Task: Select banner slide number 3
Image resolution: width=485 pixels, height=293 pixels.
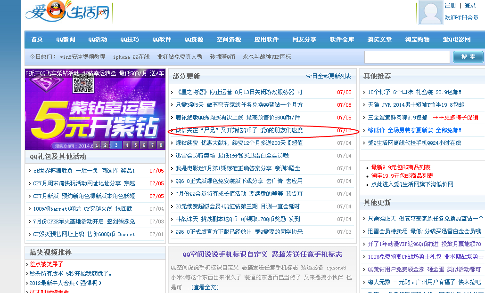Action: 116,145
